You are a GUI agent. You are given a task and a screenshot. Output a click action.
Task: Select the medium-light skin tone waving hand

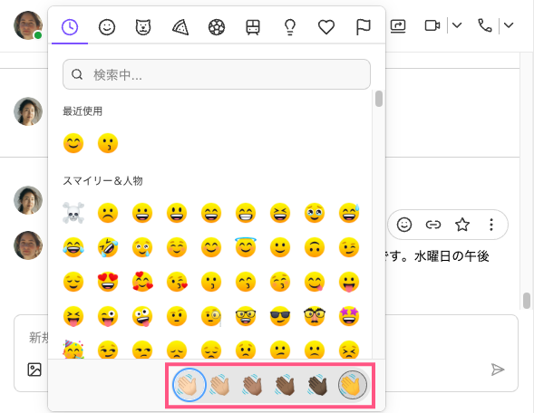pyautogui.click(x=219, y=385)
